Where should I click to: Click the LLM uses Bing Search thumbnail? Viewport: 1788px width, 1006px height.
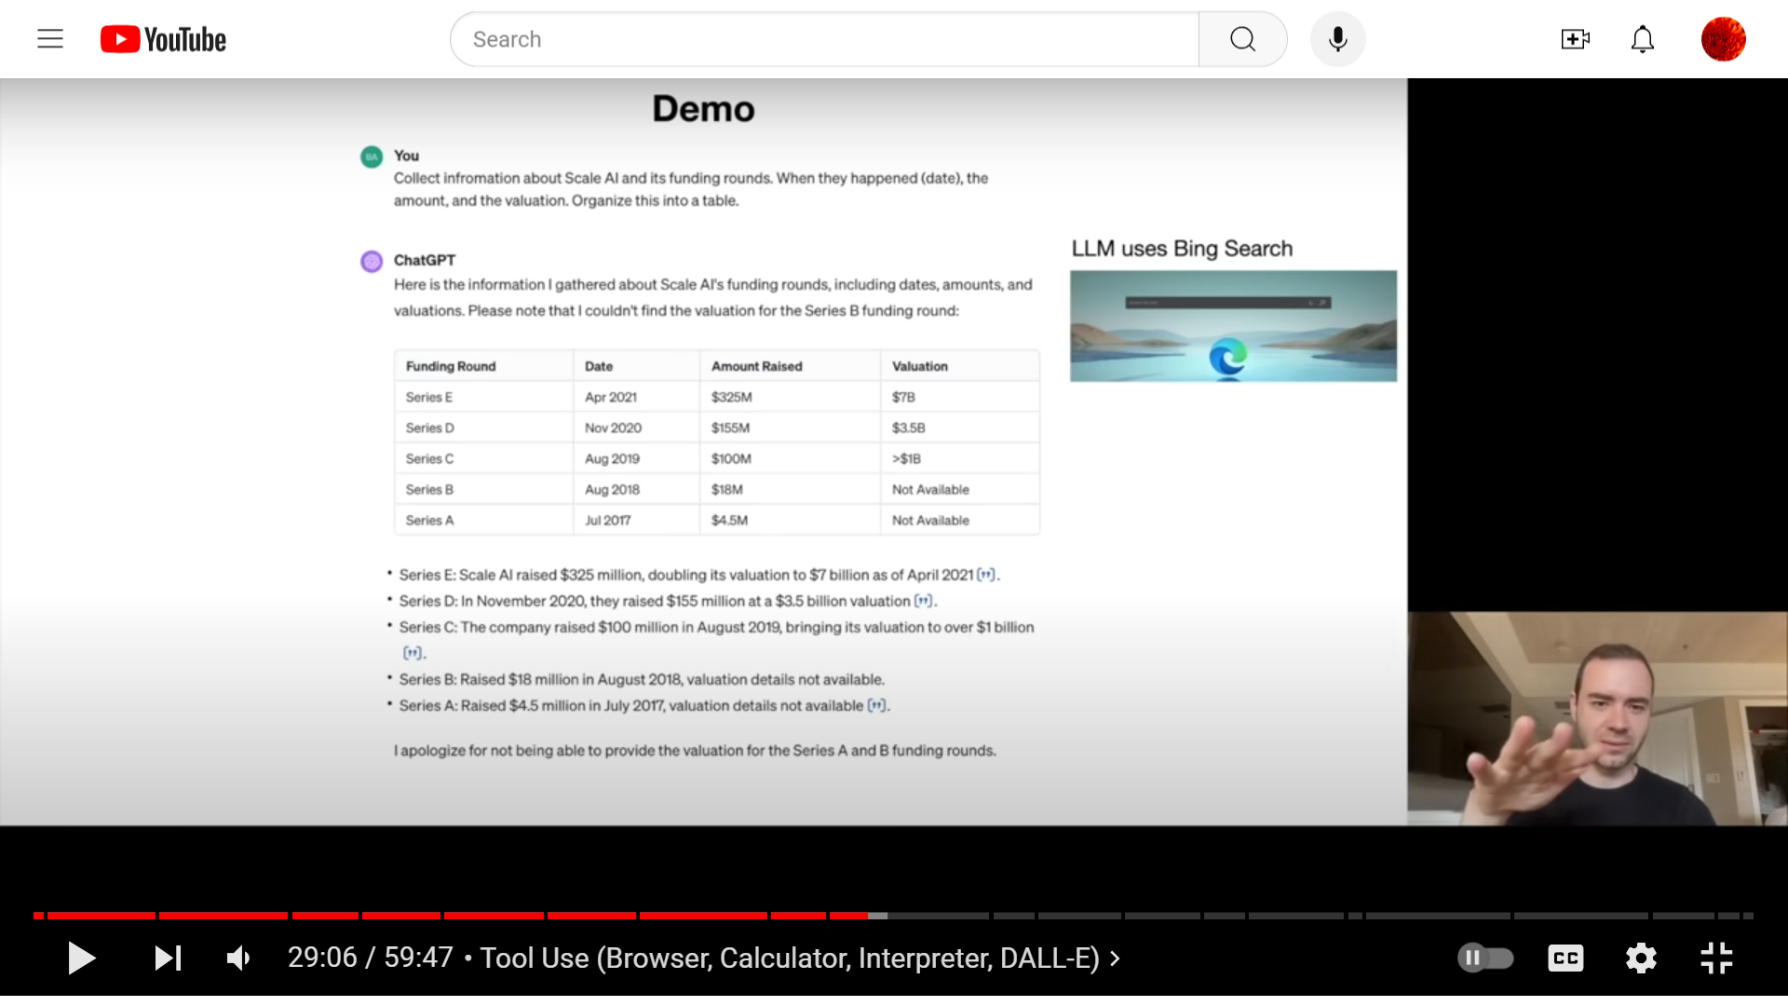coord(1233,326)
